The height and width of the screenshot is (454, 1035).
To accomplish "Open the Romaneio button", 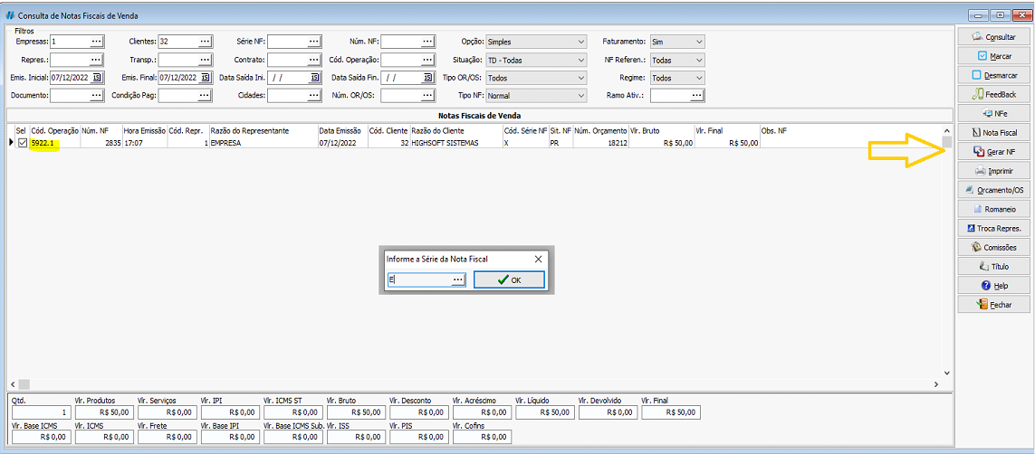I will point(993,209).
